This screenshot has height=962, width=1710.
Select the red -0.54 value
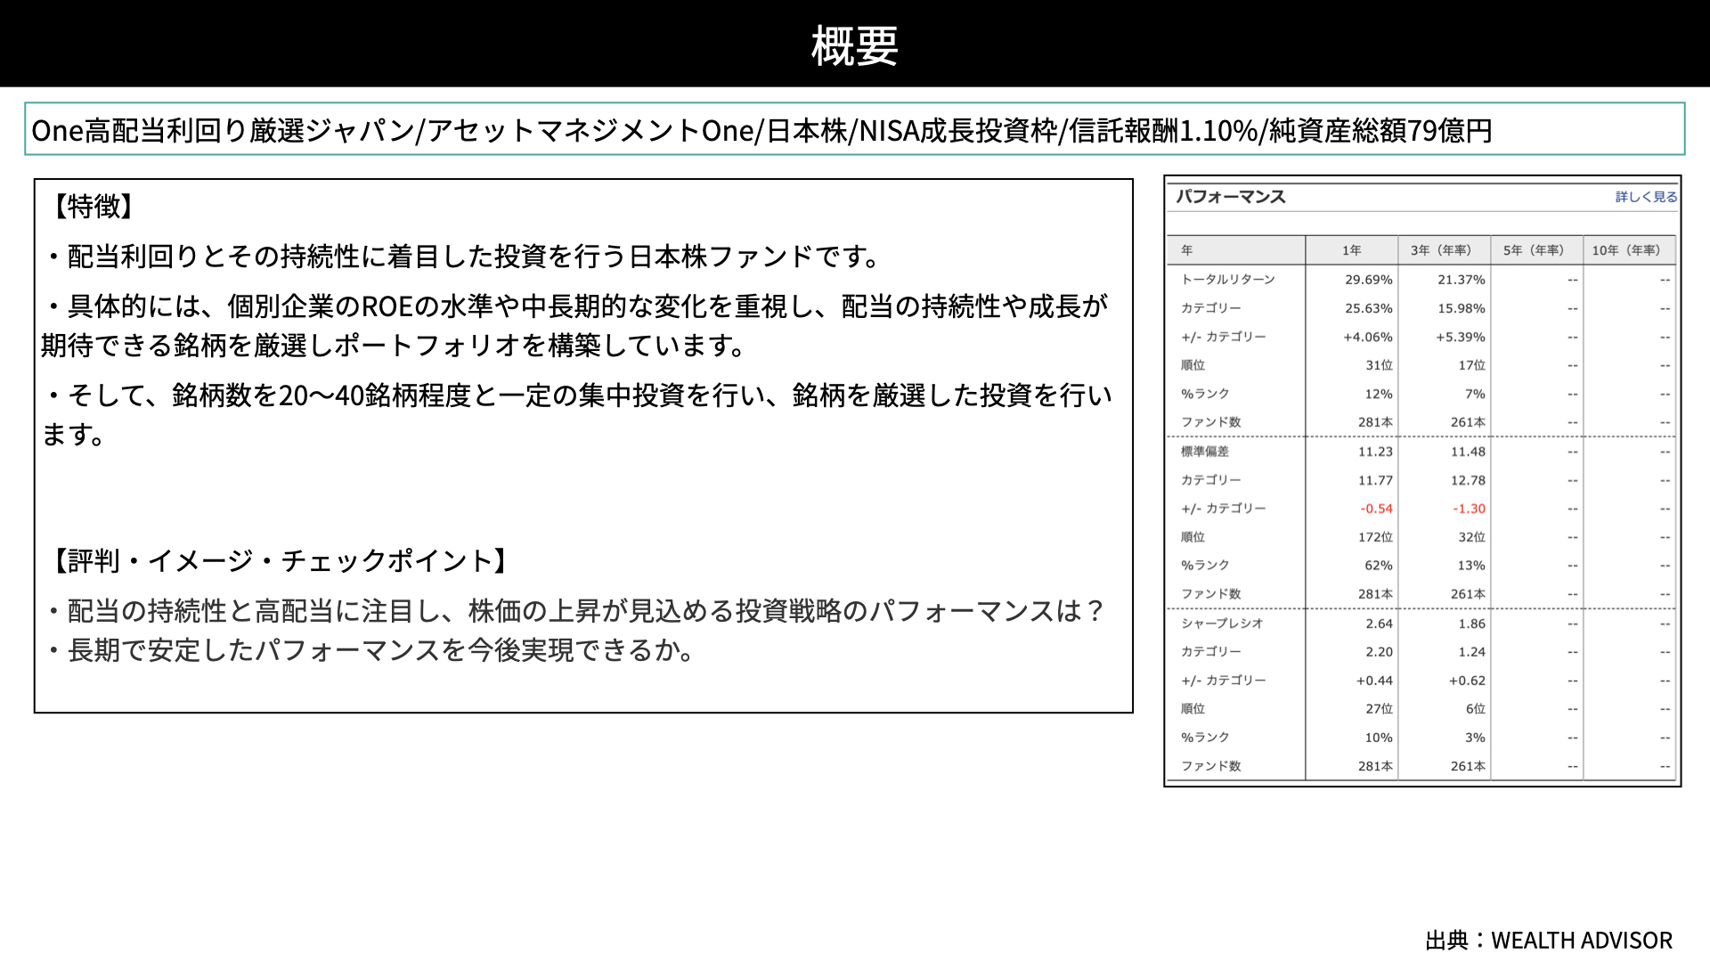1377,509
